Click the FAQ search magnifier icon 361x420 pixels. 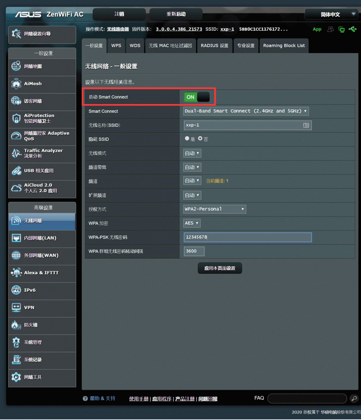[354, 398]
